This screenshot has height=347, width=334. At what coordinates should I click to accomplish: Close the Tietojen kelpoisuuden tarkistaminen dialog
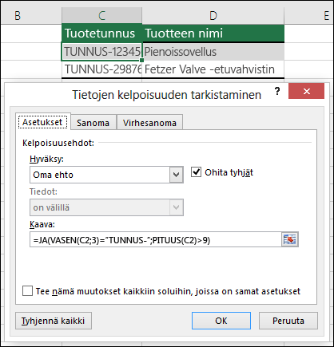[x=306, y=91]
